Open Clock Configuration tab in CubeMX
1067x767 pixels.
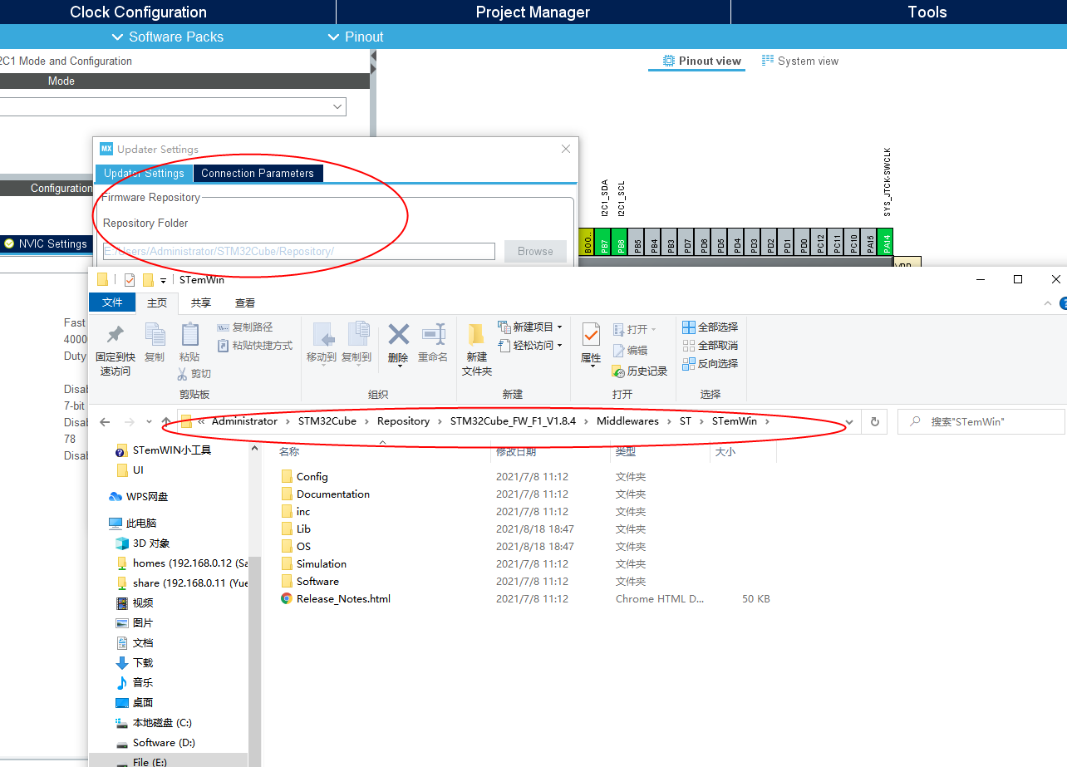(138, 12)
